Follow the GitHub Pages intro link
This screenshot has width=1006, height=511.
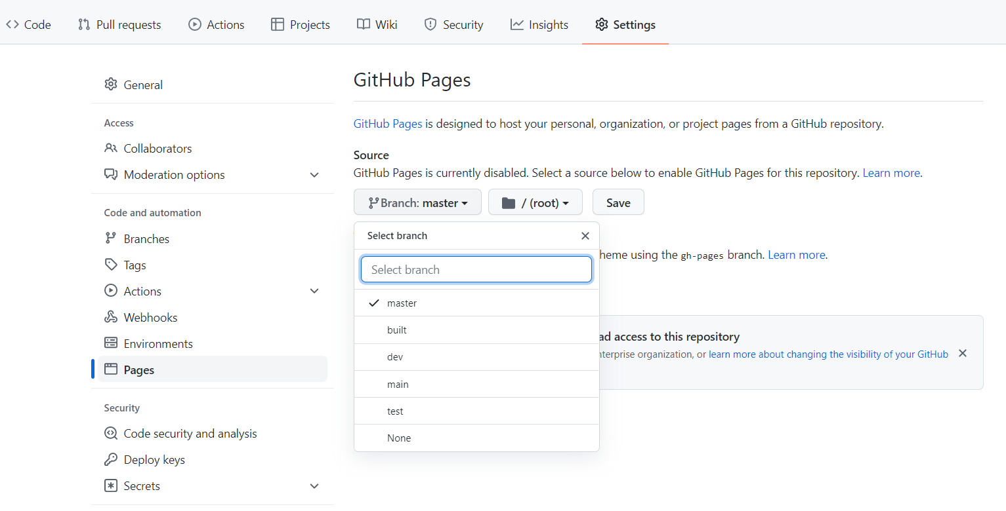[388, 123]
